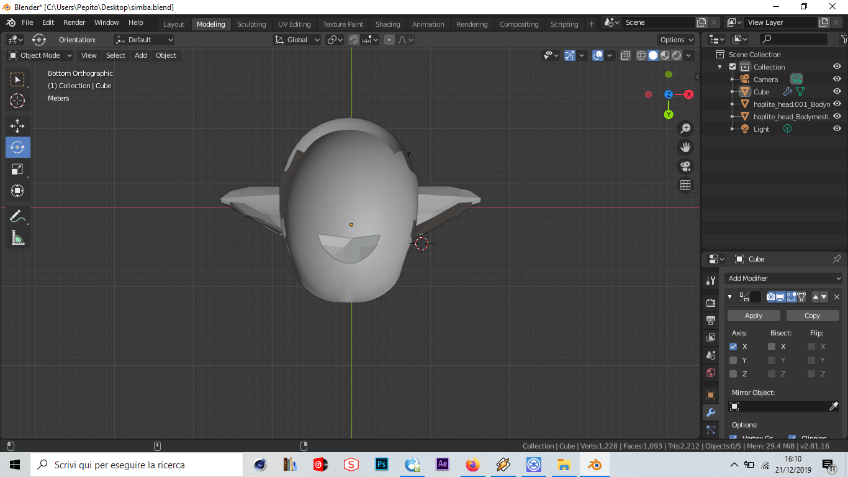Viewport: 848px width, 477px height.
Task: Open the pivot point dropdown
Action: coord(335,40)
